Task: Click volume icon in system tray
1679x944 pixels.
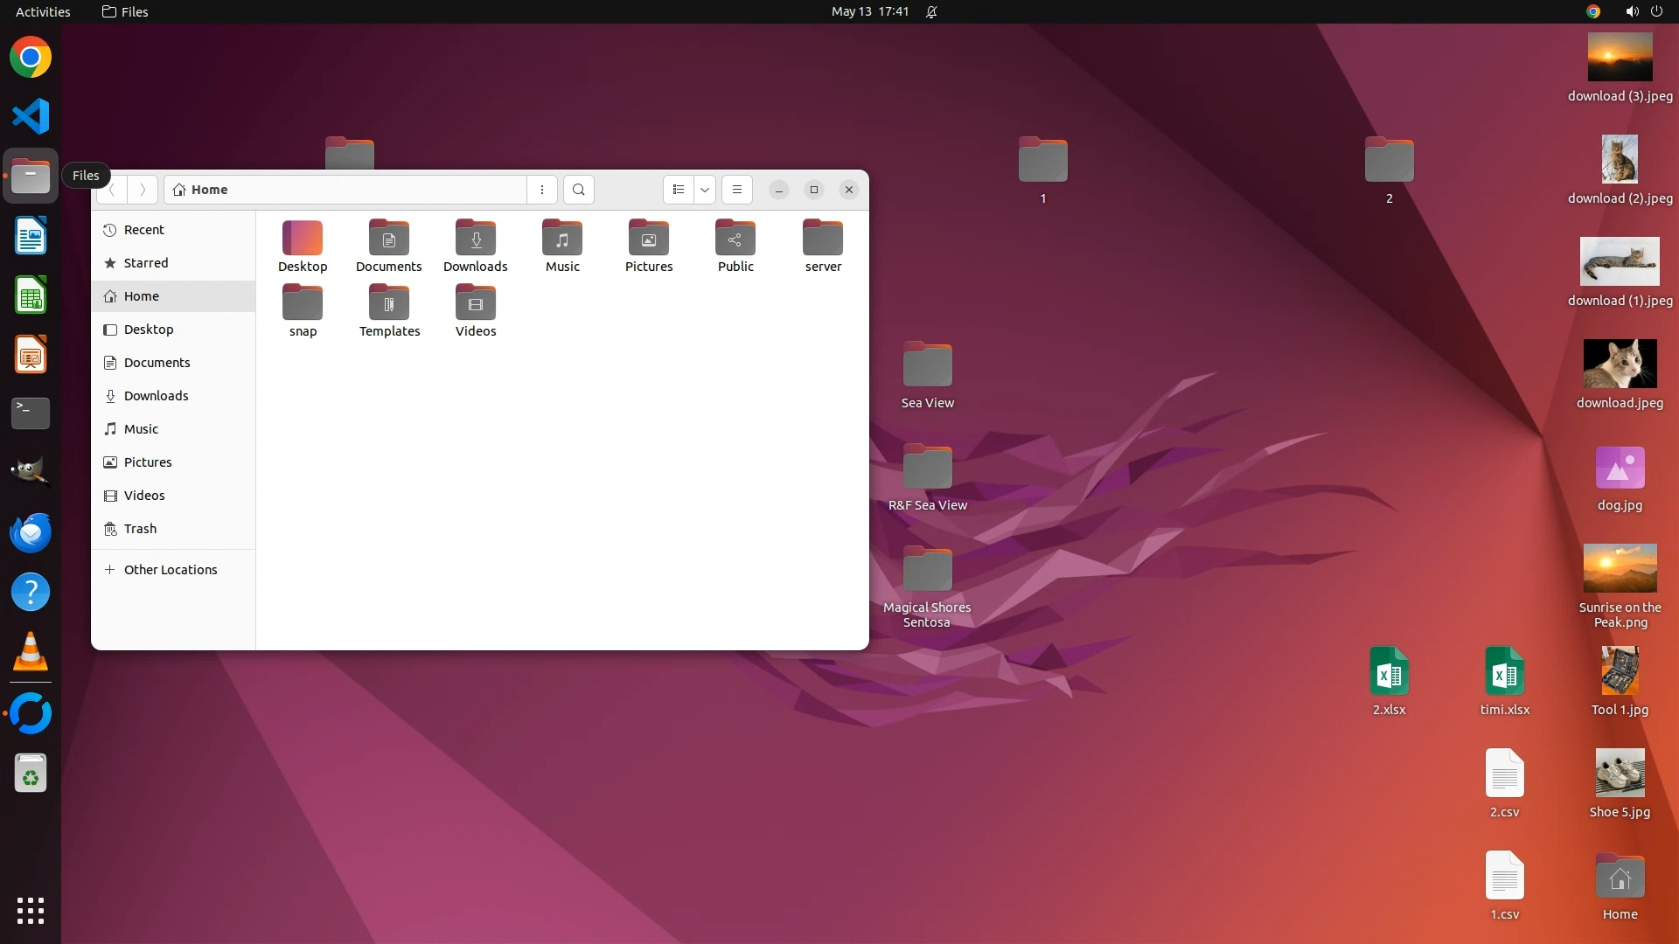Action: pos(1632,11)
